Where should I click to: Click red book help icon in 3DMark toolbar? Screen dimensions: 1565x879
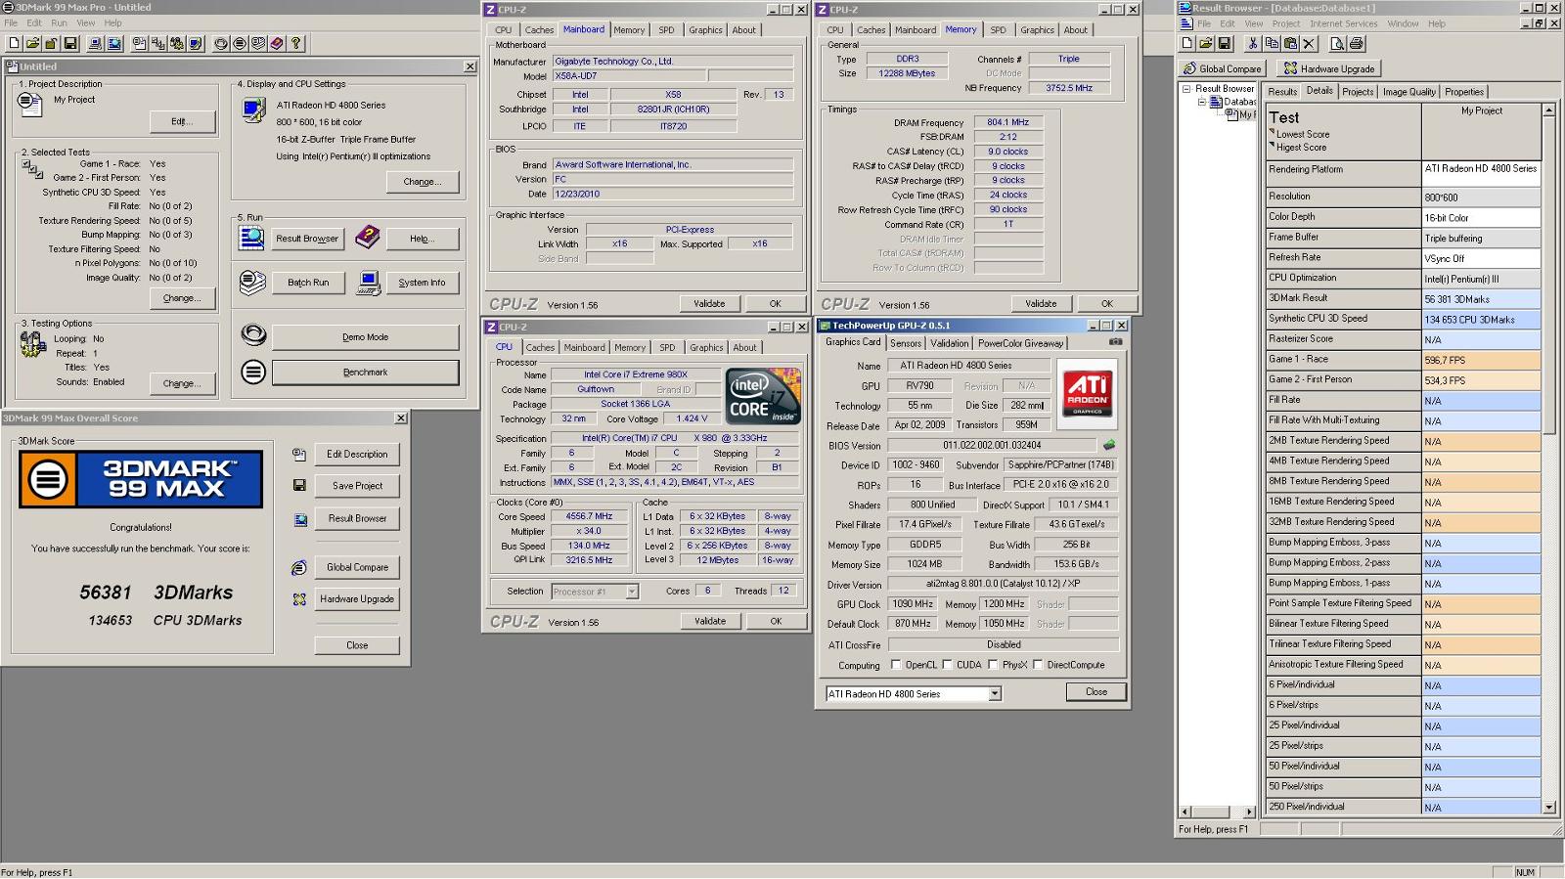(277, 43)
